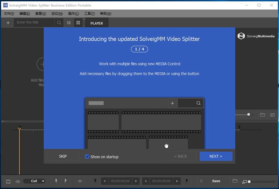This screenshot has width=279, height=189.
Task: Click the SKIP button
Action: pyautogui.click(x=63, y=156)
